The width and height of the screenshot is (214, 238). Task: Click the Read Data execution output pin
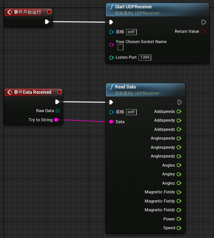click(x=180, y=102)
